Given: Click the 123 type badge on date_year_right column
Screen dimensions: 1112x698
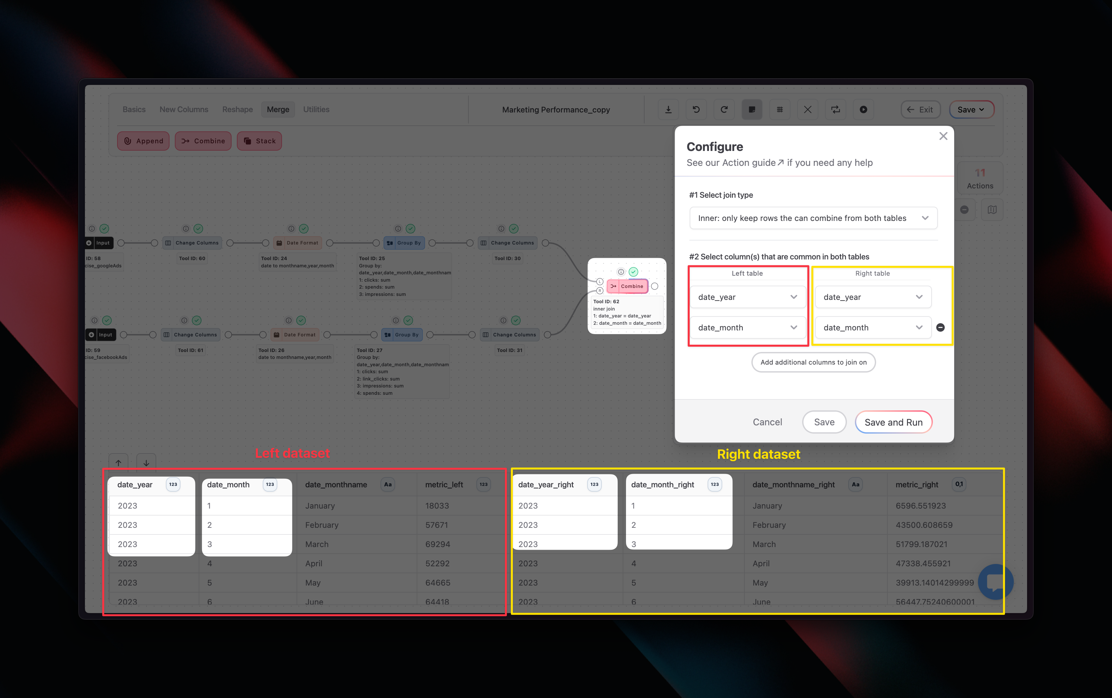Looking at the screenshot, I should point(594,484).
